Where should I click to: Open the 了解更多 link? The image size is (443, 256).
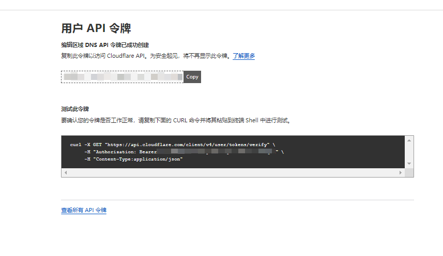click(244, 56)
